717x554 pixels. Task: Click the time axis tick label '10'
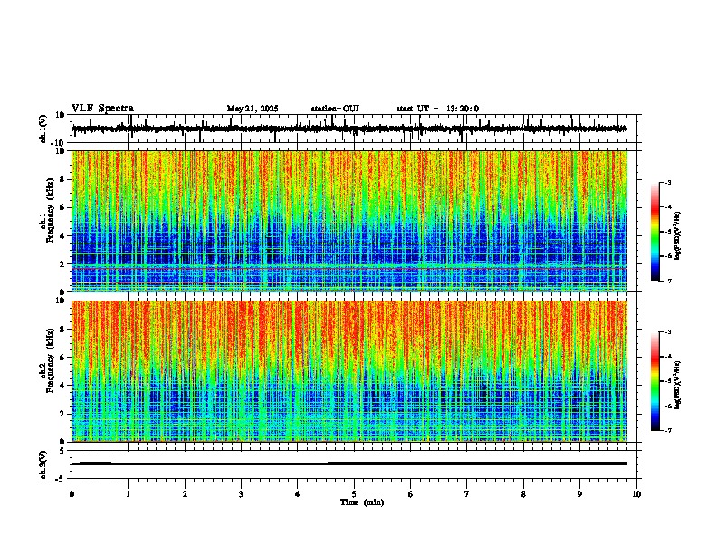(x=636, y=494)
